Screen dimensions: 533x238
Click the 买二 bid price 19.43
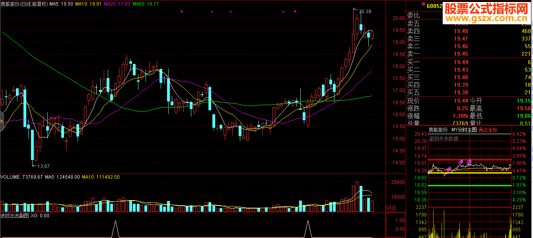click(460, 70)
